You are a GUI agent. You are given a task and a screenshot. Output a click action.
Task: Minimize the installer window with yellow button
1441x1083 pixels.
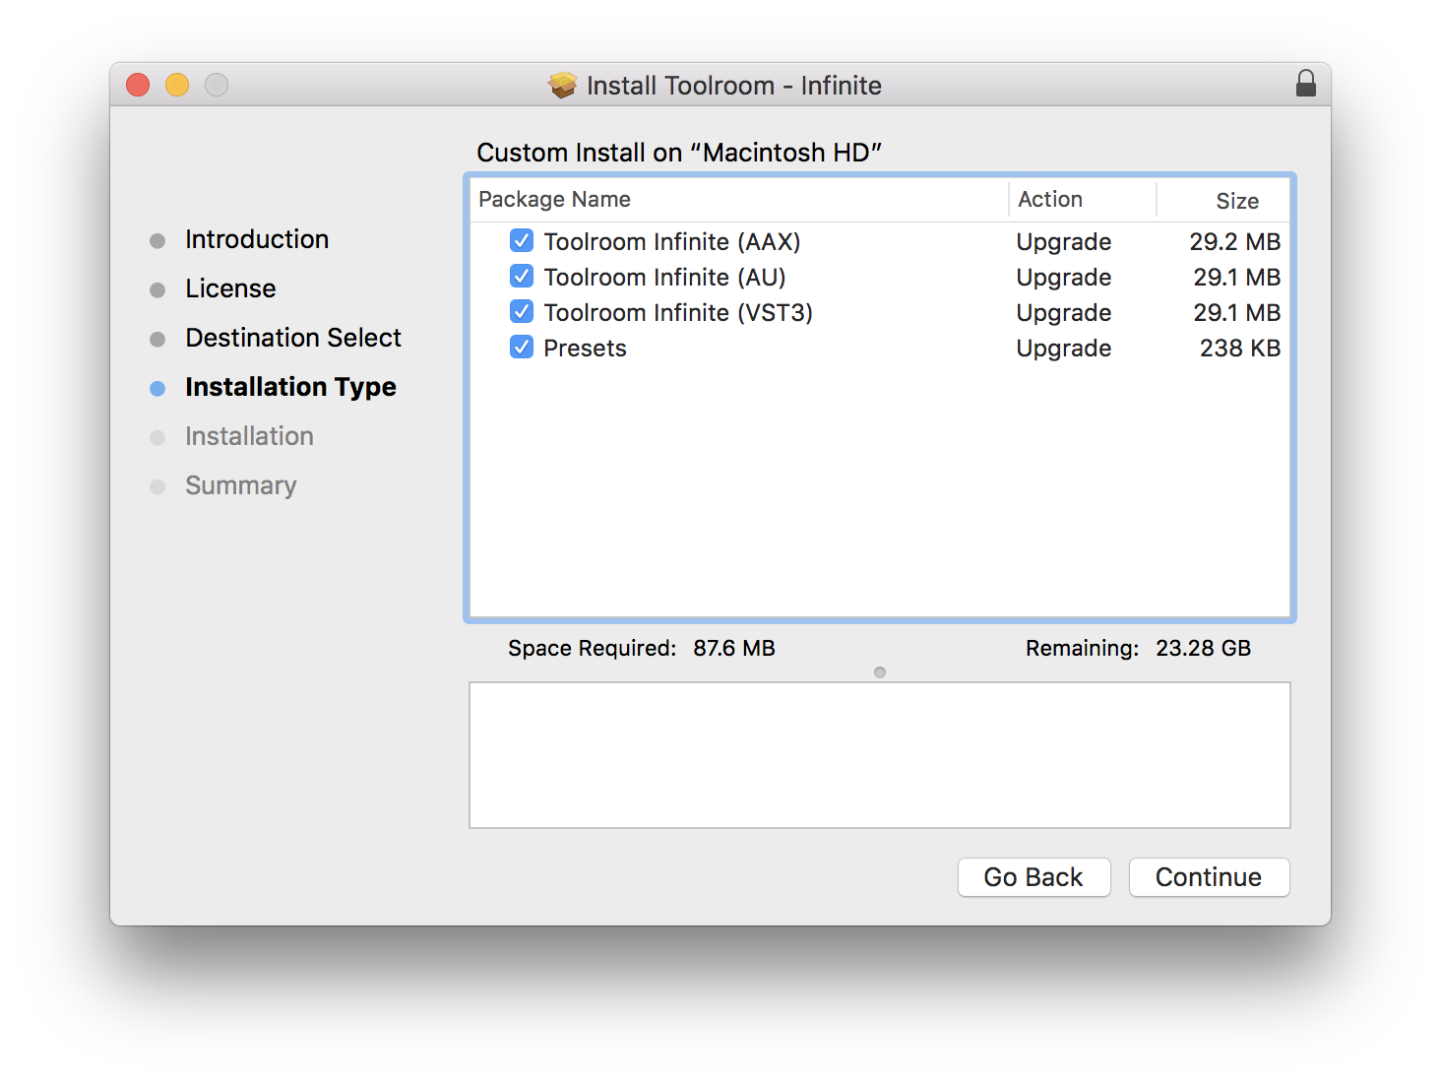point(177,86)
